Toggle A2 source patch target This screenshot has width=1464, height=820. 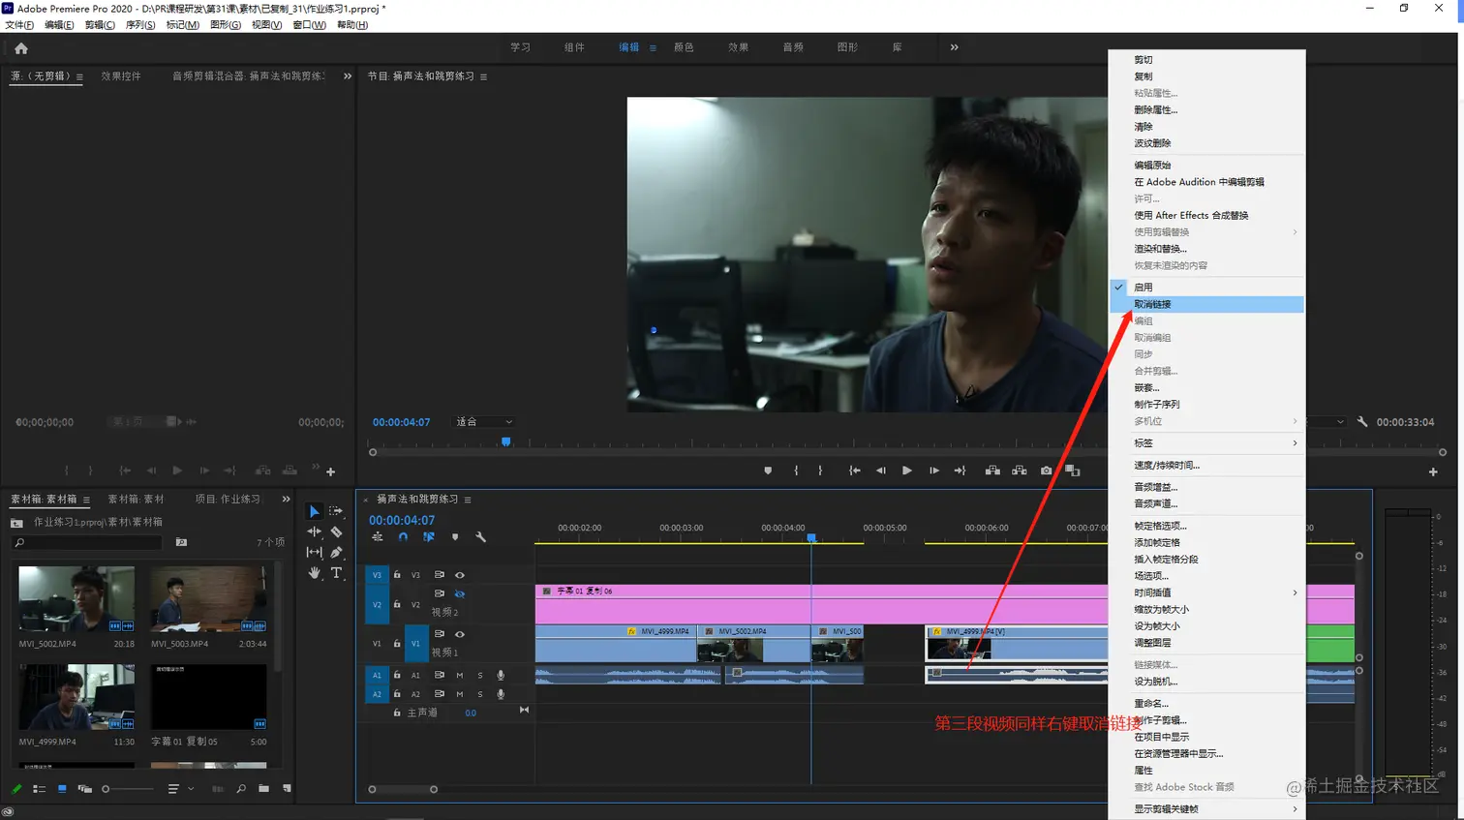(x=377, y=694)
